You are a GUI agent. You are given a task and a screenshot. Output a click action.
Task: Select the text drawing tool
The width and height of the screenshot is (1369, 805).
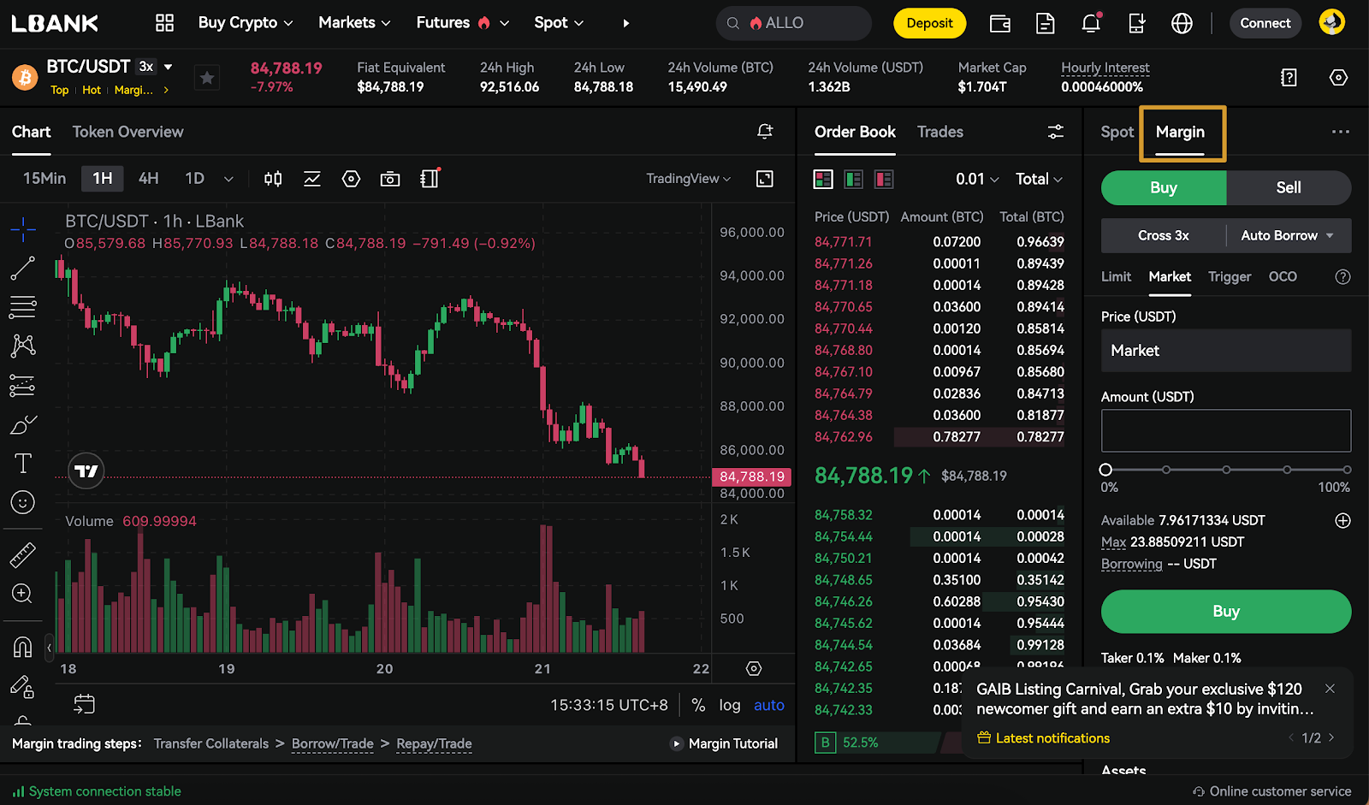[x=23, y=464]
